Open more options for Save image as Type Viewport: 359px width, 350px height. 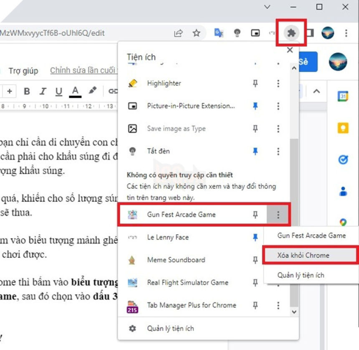pos(278,129)
